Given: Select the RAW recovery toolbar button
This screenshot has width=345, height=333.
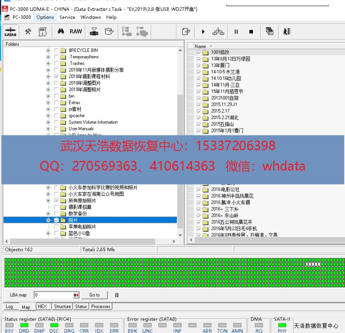Looking at the screenshot, I should [76, 31].
